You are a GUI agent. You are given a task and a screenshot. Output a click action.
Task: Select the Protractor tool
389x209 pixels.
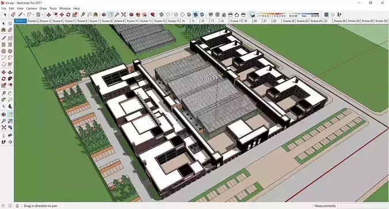(3, 100)
